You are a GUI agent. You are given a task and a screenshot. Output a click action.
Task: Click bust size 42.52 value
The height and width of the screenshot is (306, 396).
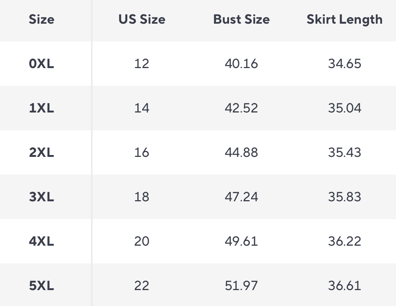241,108
